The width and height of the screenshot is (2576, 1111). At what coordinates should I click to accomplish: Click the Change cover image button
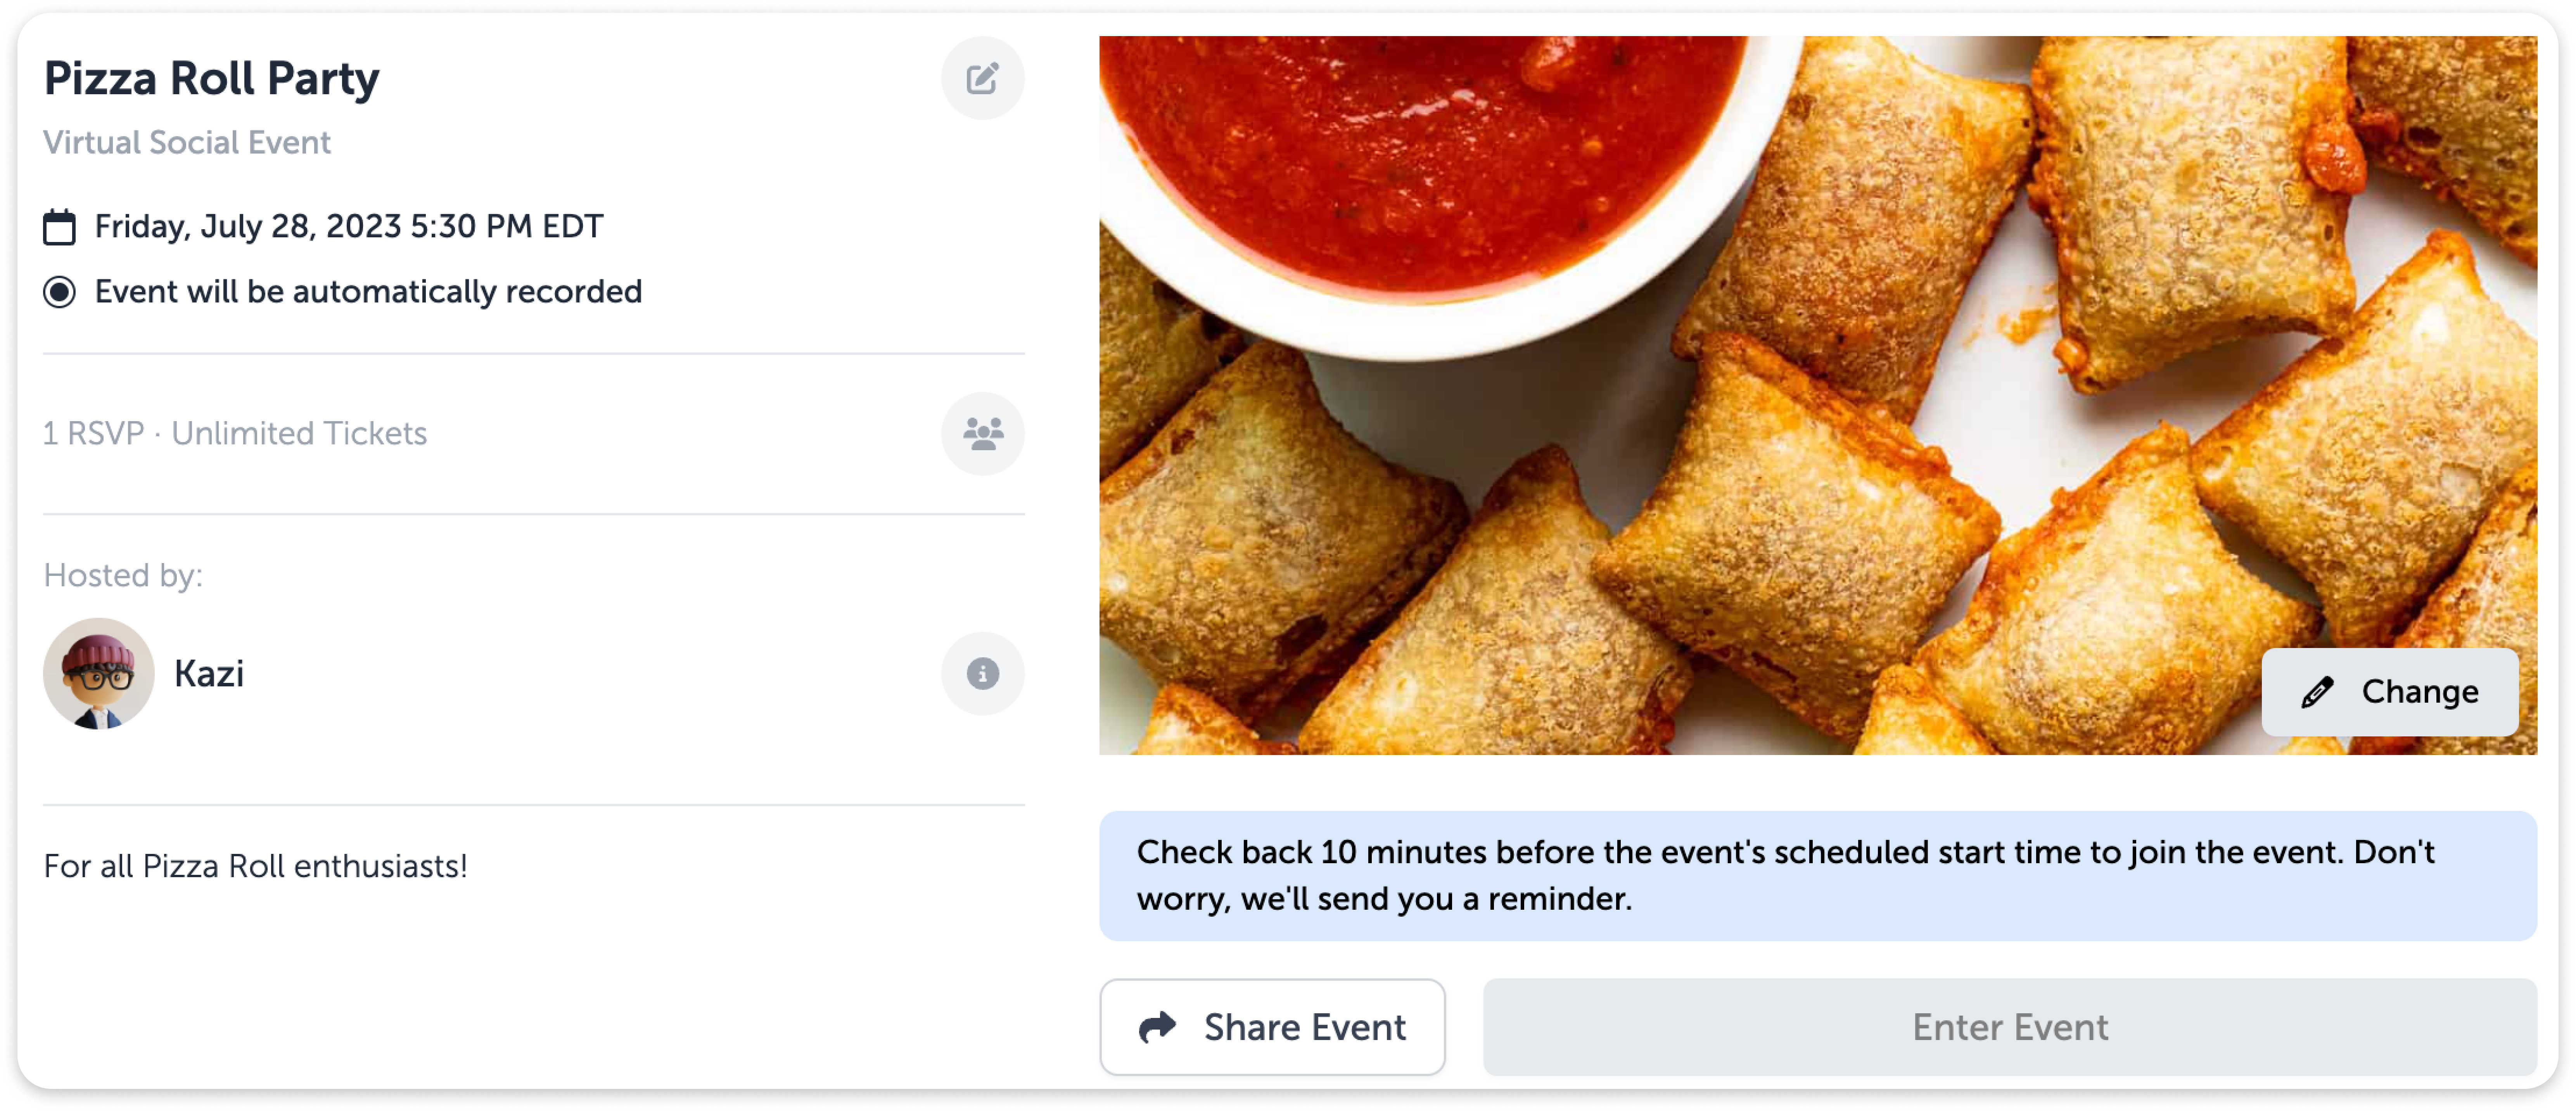click(x=2389, y=692)
